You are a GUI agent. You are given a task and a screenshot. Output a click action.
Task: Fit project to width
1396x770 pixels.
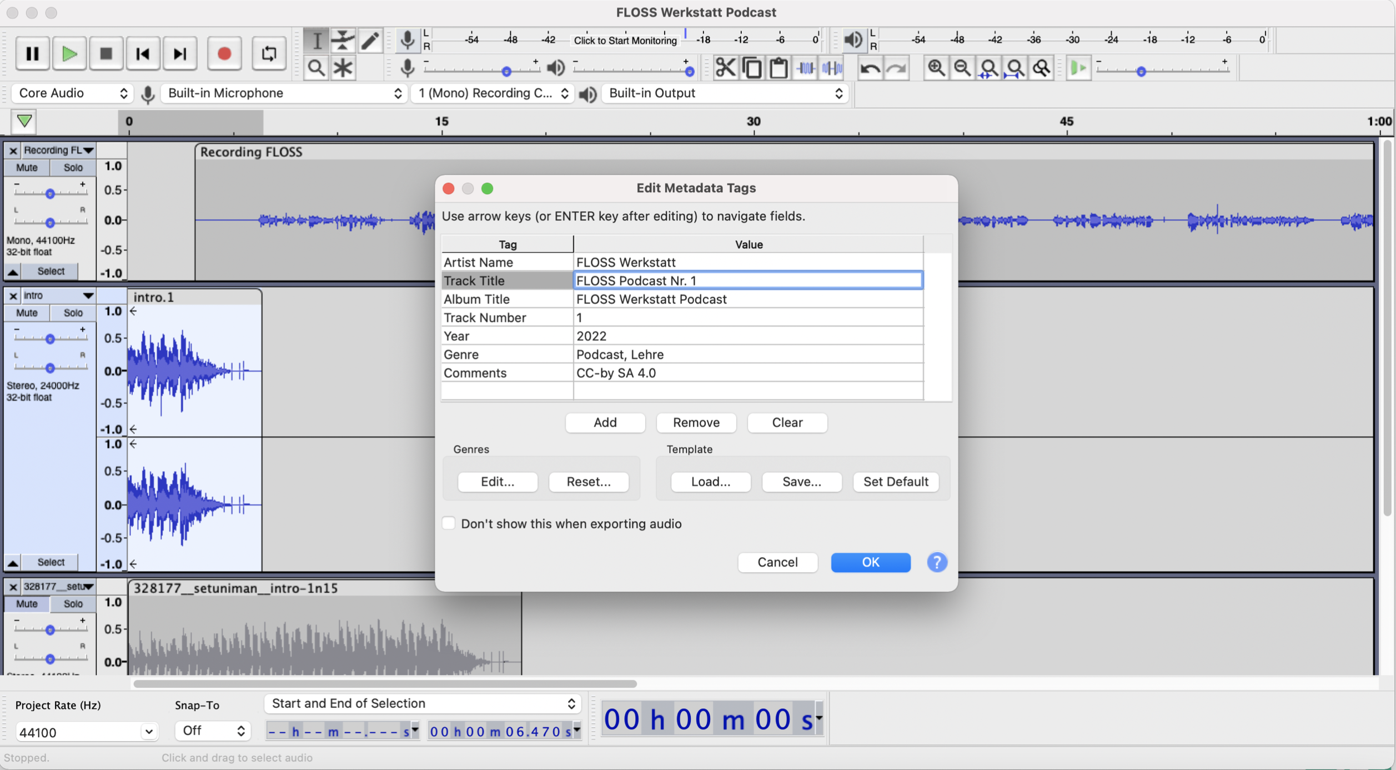(1015, 68)
